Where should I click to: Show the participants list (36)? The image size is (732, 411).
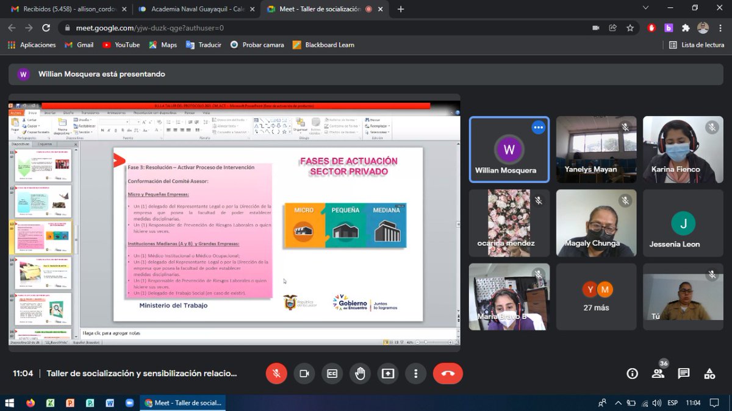coord(658,373)
